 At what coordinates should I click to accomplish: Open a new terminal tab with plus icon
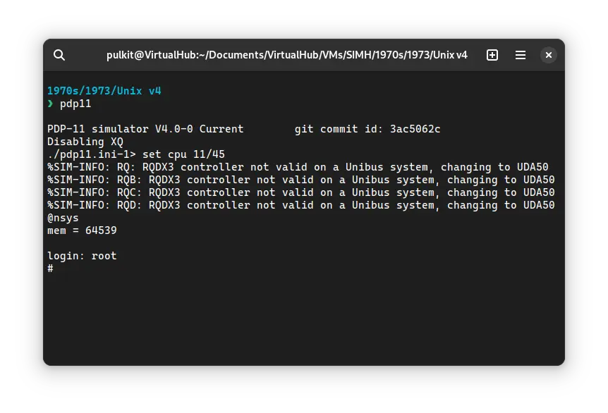(492, 54)
